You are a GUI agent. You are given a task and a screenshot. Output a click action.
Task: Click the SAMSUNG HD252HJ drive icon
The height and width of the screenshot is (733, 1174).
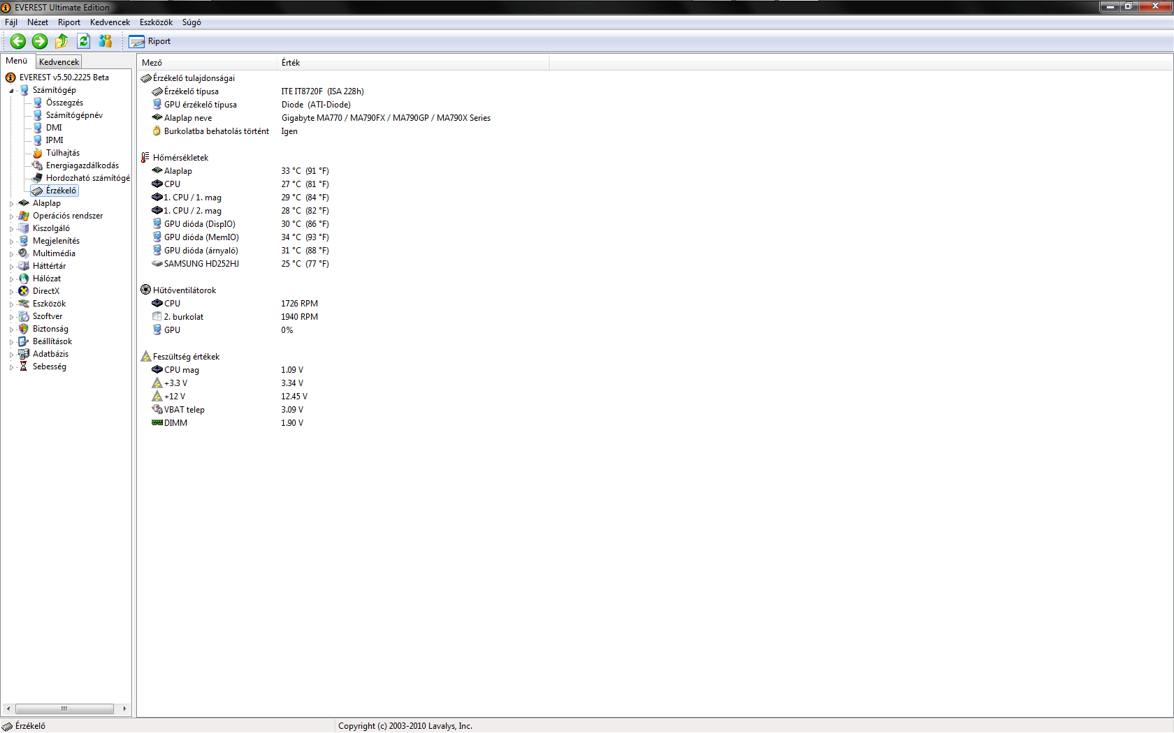point(157,264)
